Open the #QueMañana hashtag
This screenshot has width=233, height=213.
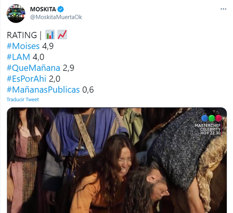[x=33, y=68]
